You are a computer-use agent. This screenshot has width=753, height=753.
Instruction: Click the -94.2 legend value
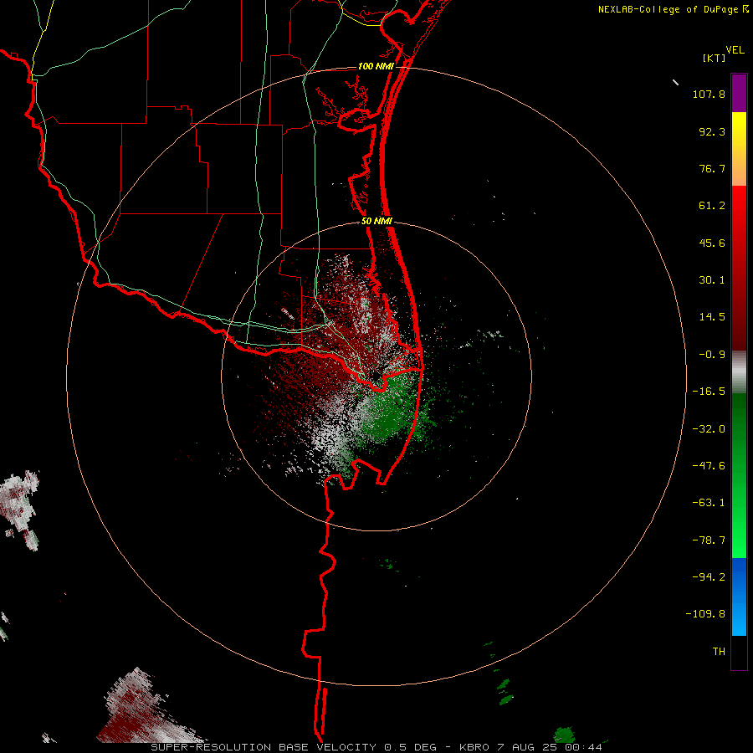point(709,577)
